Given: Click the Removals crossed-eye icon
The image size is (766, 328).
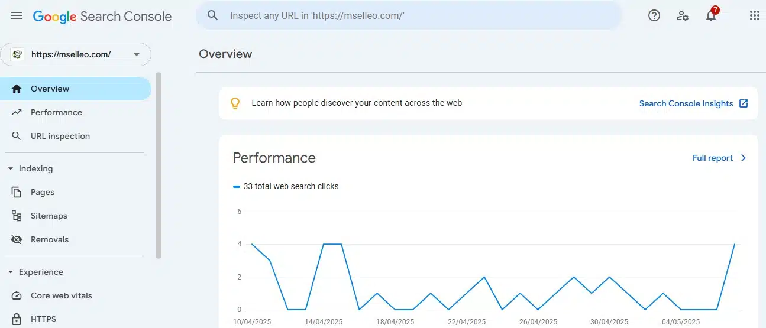Looking at the screenshot, I should coord(17,239).
